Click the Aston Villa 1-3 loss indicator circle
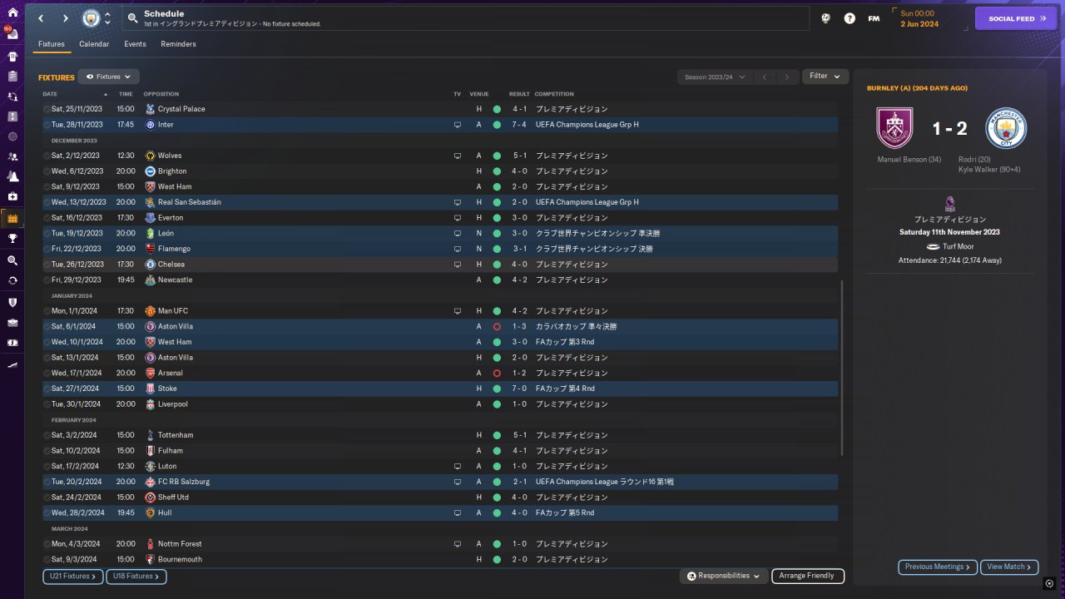Viewport: 1065px width, 599px height. 497,327
